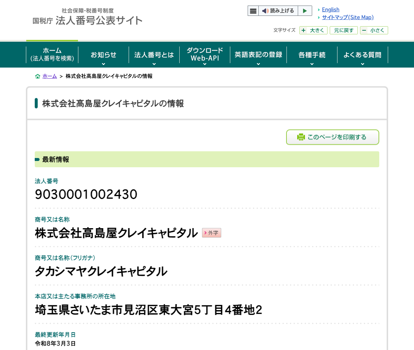Click the breadcrumb home house icon
414x350 pixels.
(x=38, y=76)
